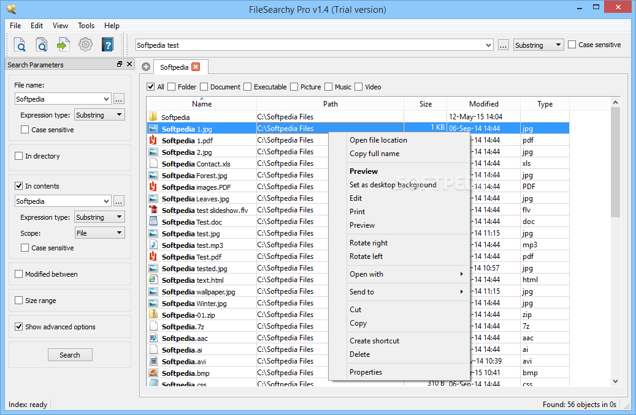The image size is (636, 415).
Task: Click the image icon of Softpedia wallpaper.jpg
Action: (153, 291)
